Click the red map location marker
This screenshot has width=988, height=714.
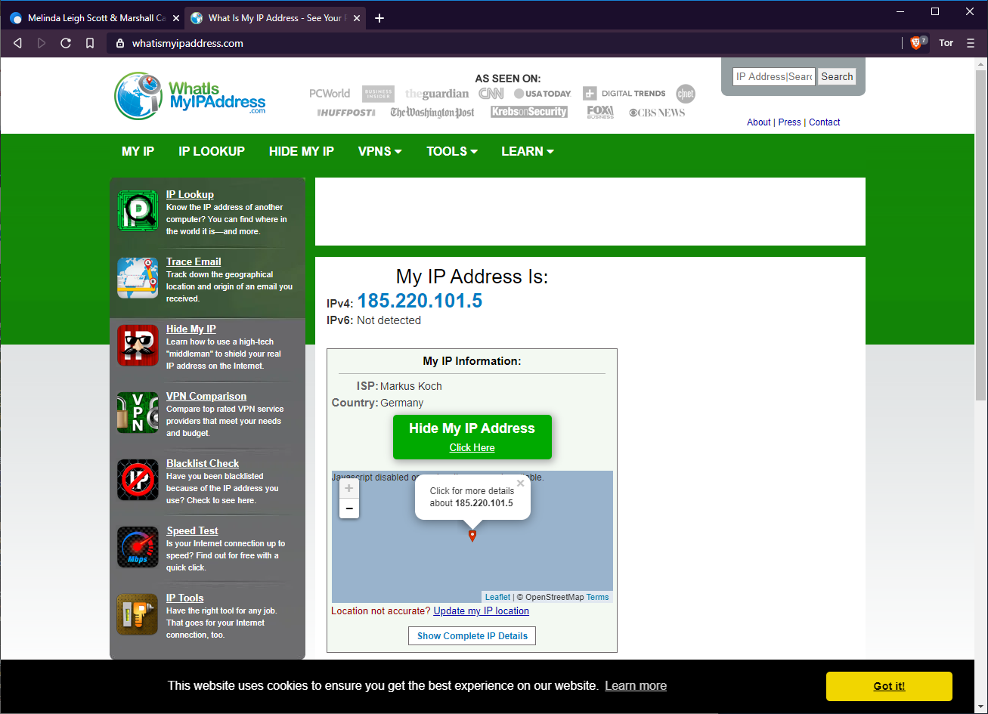[472, 536]
